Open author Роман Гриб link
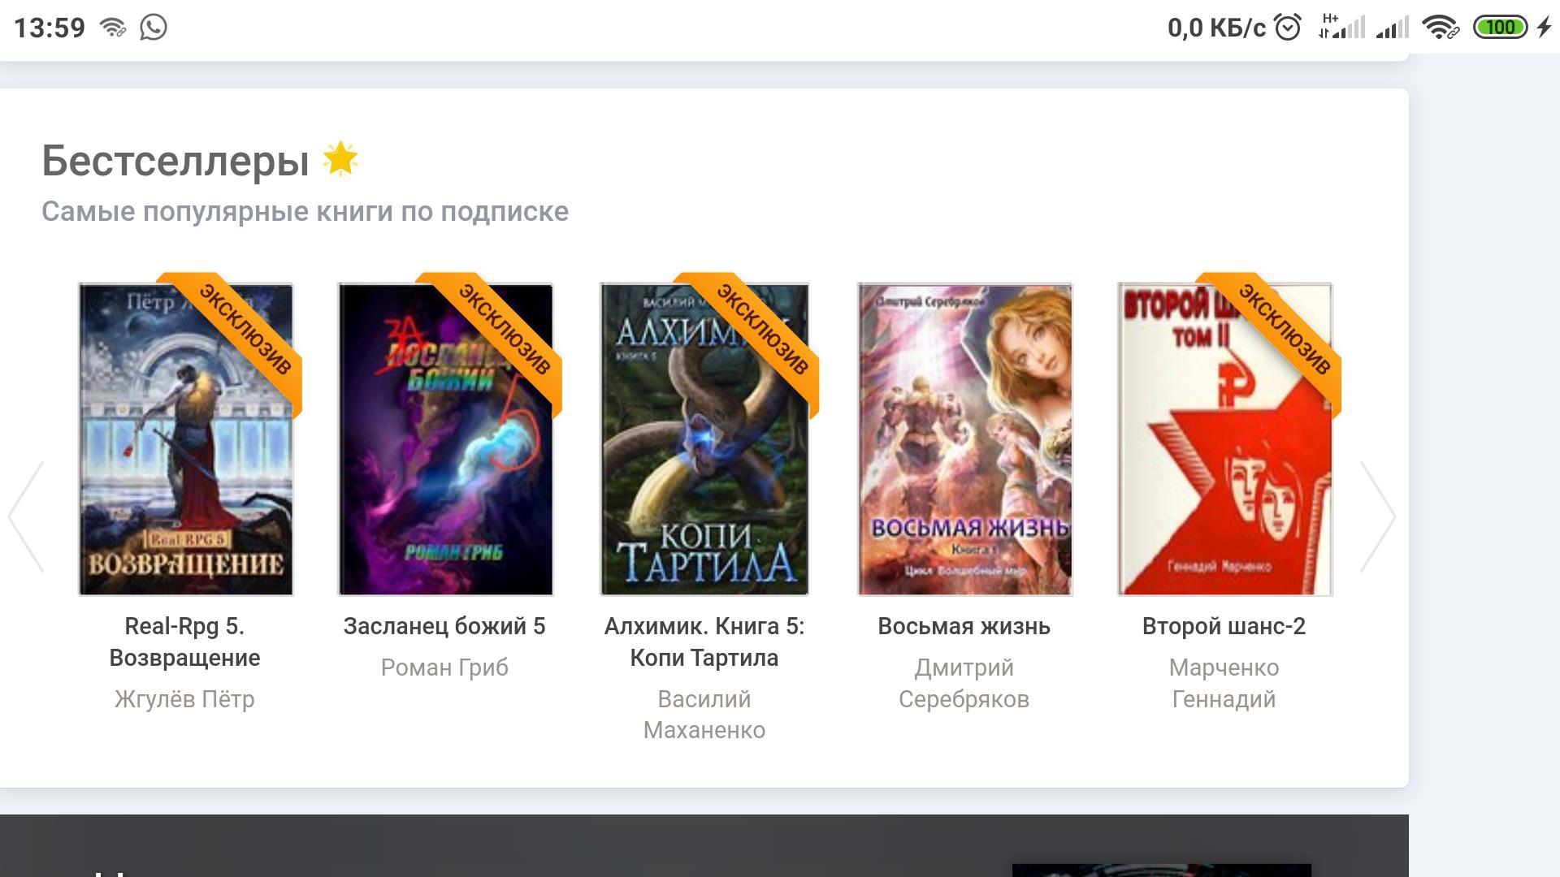The image size is (1560, 877). pyautogui.click(x=444, y=667)
